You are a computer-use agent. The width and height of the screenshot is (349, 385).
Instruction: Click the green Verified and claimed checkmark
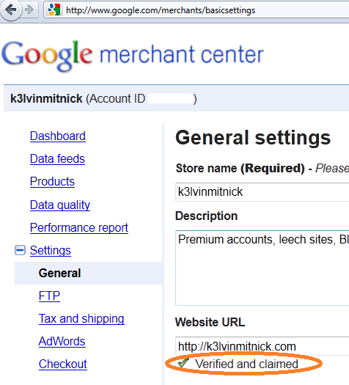click(x=183, y=363)
